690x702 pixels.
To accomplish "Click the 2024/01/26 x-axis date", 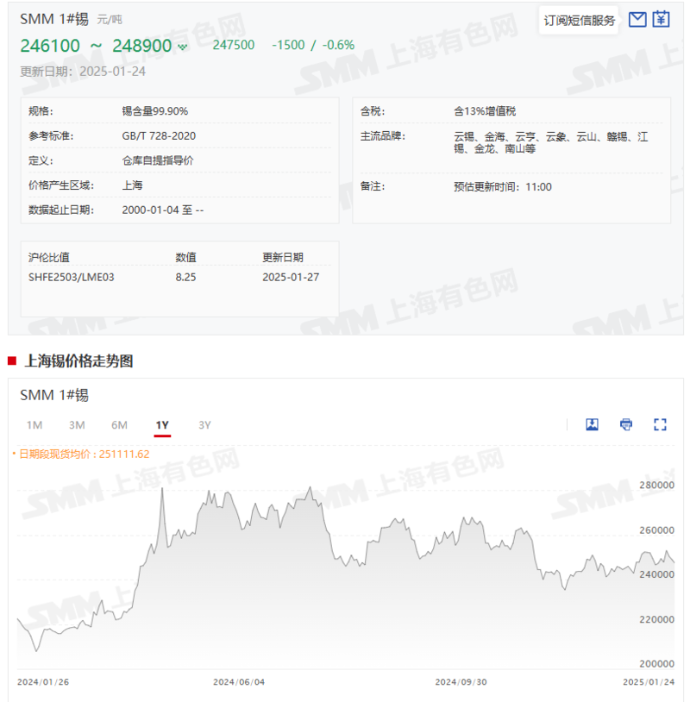I will 43,682.
